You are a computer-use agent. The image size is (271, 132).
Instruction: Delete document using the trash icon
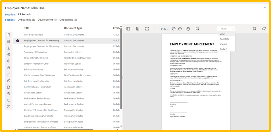(x=9, y=93)
